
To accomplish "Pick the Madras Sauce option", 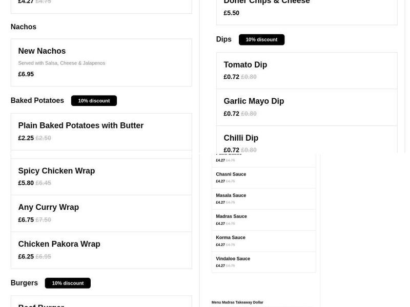I will pos(263,220).
